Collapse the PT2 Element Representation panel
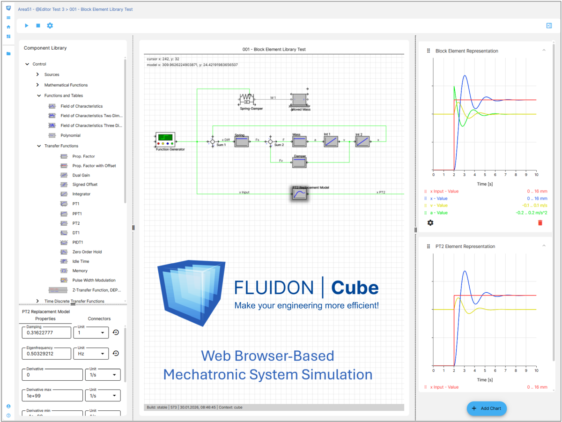 pyautogui.click(x=543, y=246)
